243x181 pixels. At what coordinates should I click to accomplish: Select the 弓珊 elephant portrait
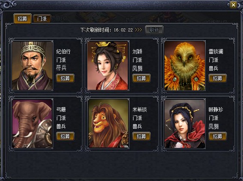point(33,123)
